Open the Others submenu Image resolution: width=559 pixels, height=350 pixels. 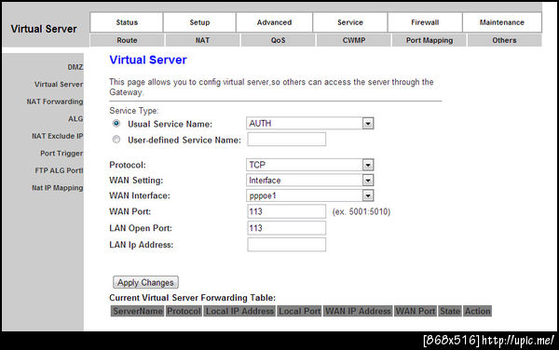click(504, 40)
